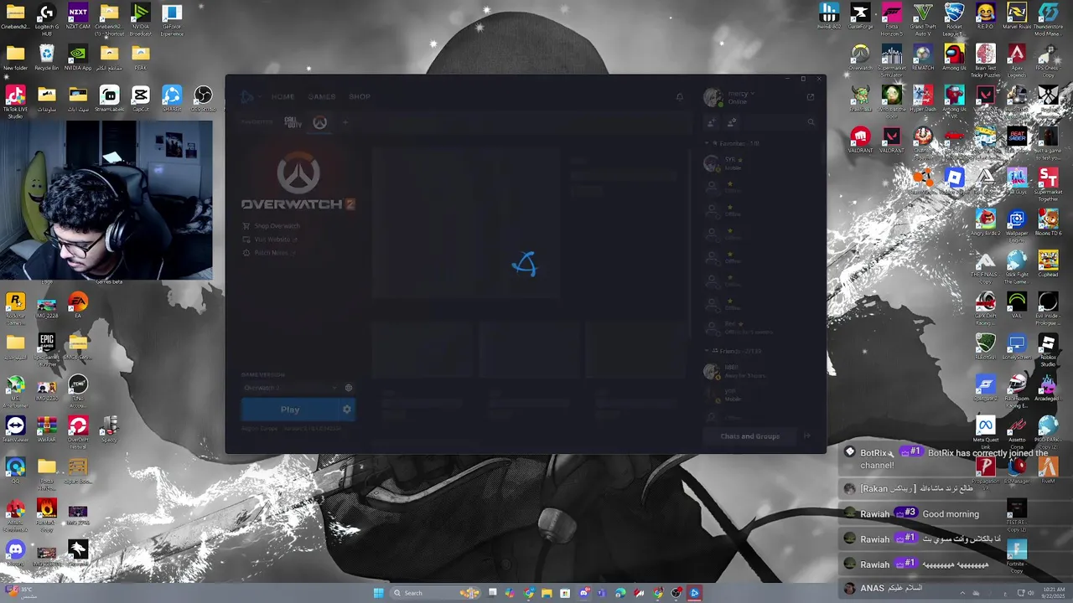The image size is (1073, 603).
Task: Select the Speccy desktop icon
Action: pyautogui.click(x=109, y=430)
